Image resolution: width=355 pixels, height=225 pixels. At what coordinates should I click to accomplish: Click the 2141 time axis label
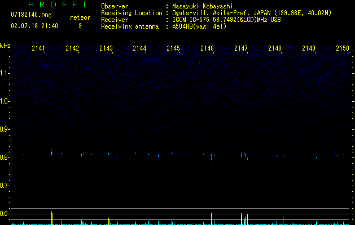[x=38, y=48]
